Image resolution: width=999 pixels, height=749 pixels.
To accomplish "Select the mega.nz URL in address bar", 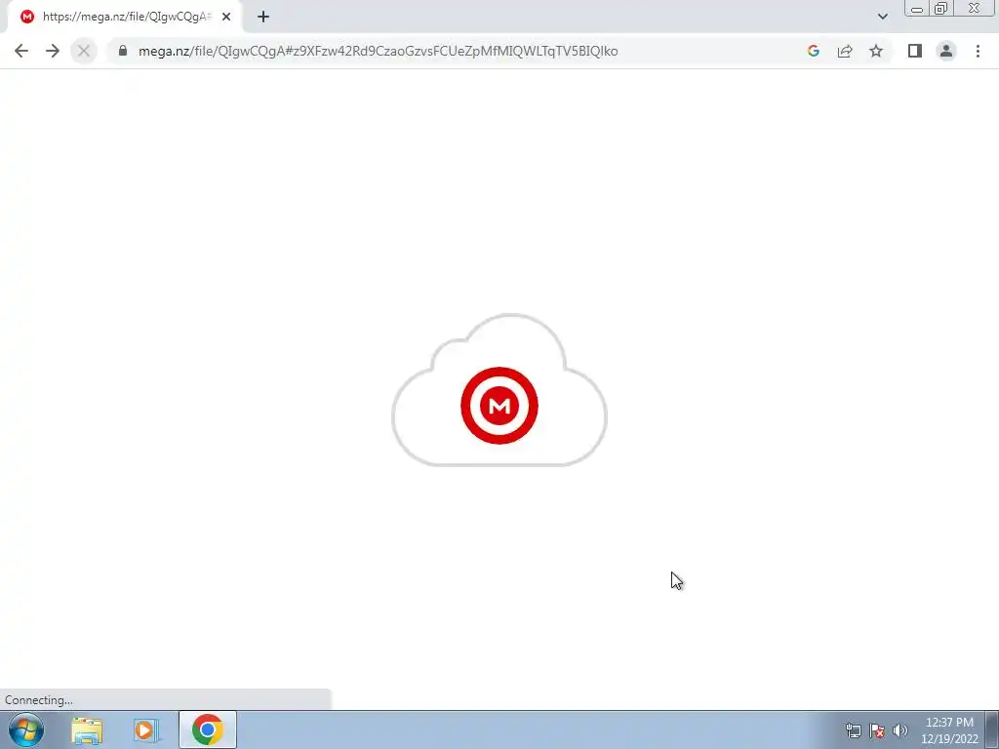I will (x=378, y=51).
